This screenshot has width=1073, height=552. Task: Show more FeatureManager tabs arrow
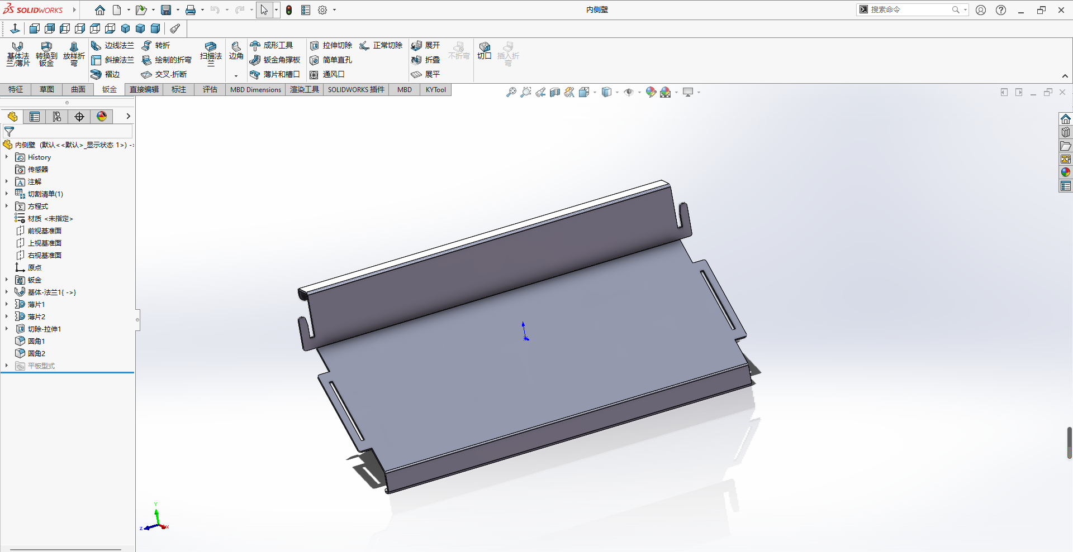[128, 116]
